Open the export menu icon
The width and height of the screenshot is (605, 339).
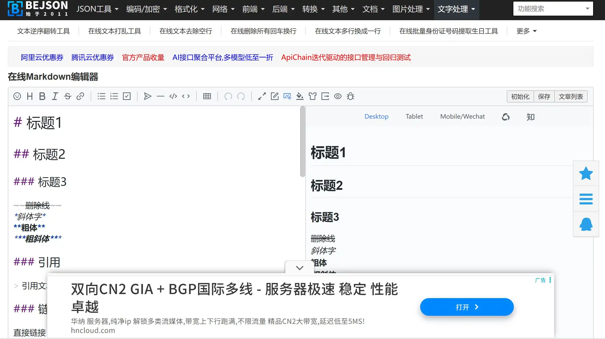[325, 96]
